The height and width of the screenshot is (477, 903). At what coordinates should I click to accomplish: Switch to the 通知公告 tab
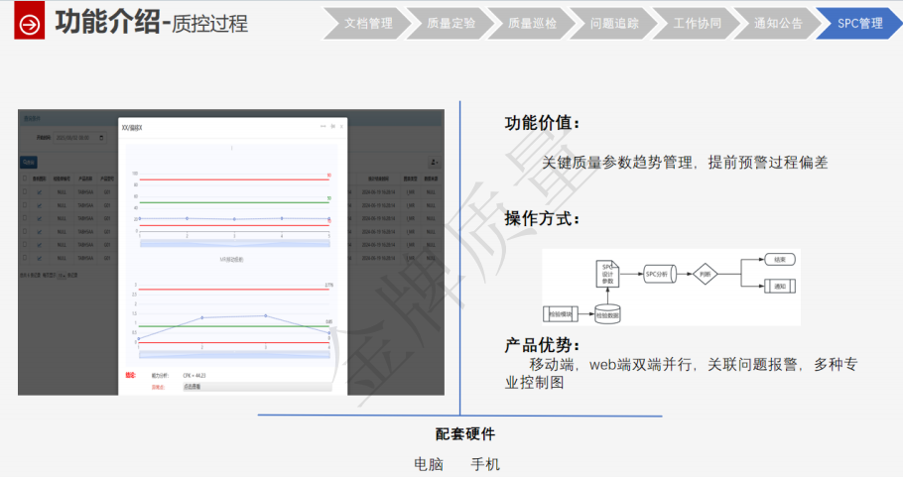[x=779, y=24]
